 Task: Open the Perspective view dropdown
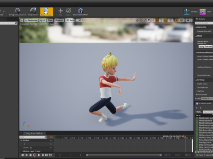(32, 20)
